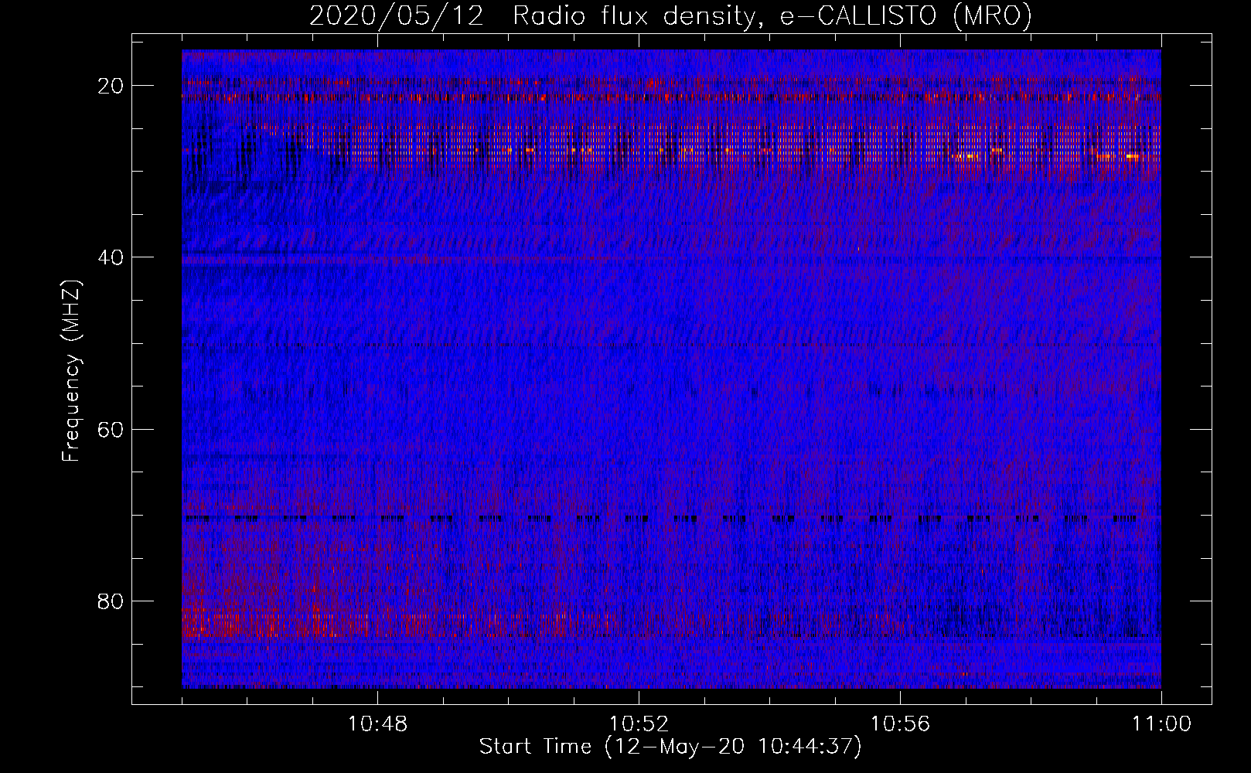Click the '60' frequency tick label
This screenshot has width=1251, height=773.
(x=111, y=429)
